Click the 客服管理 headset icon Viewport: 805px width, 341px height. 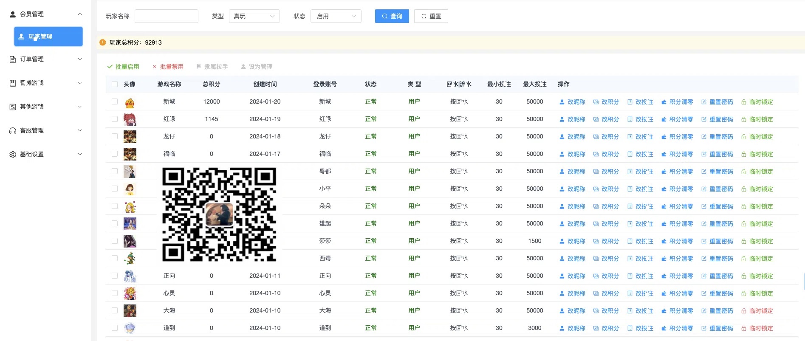coord(13,130)
